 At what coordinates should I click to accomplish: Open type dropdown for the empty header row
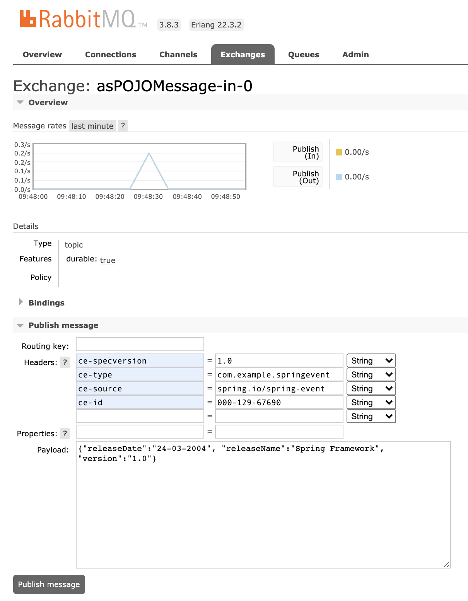click(x=371, y=416)
